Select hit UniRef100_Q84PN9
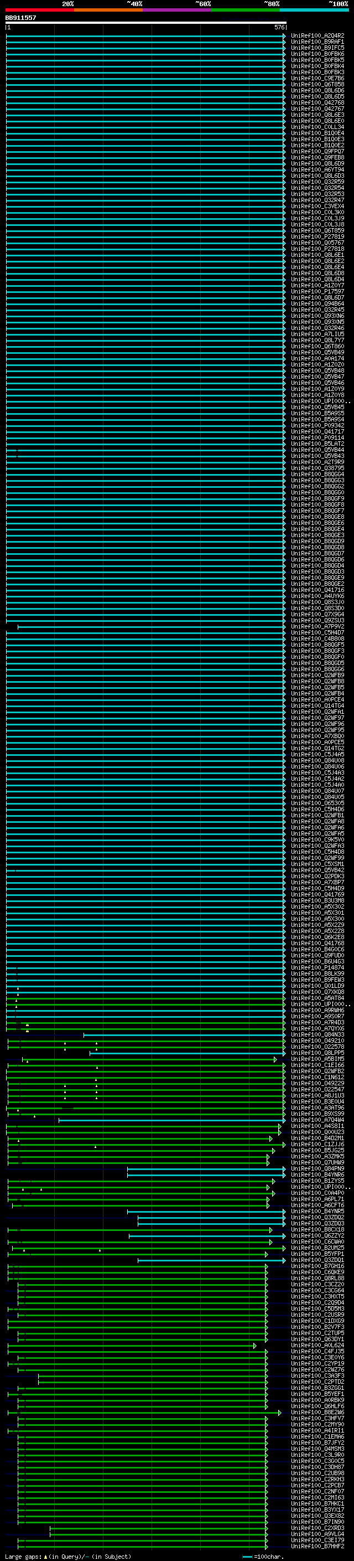The image size is (354, 1561). point(317,1169)
